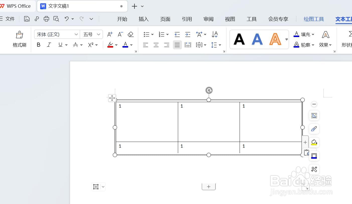Select the magic wand icon in right sidebar
Screen dimensions: 352x204
click(x=314, y=169)
